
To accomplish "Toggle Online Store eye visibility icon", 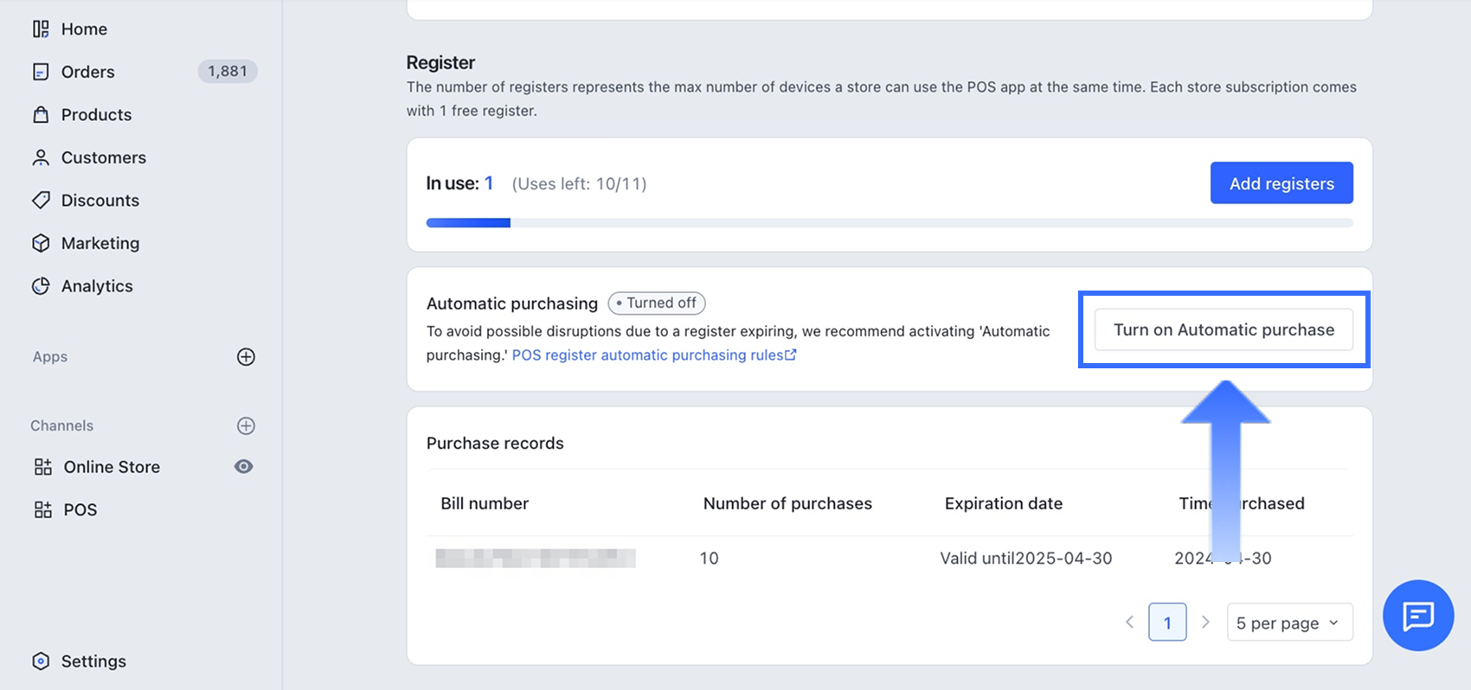I will pos(244,467).
